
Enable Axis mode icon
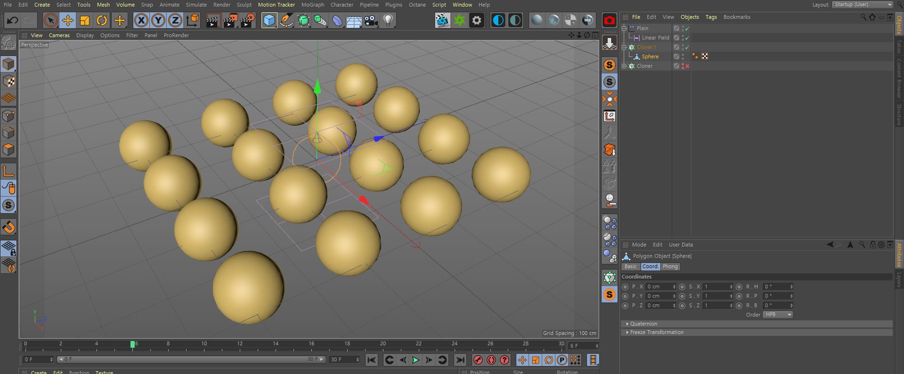8,171
